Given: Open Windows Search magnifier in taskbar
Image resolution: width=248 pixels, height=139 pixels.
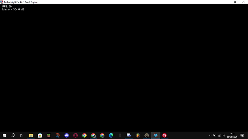Looking at the screenshot, I should (13, 135).
